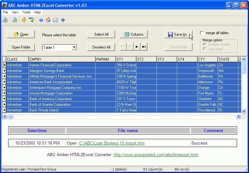
Task: Jump to last table arrow button
Action: (144, 47)
